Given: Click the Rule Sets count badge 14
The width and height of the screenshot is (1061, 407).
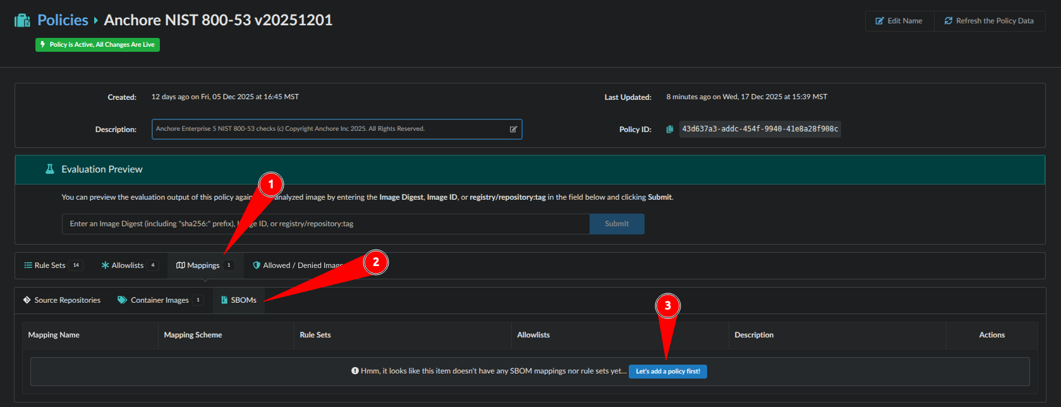Looking at the screenshot, I should (76, 265).
